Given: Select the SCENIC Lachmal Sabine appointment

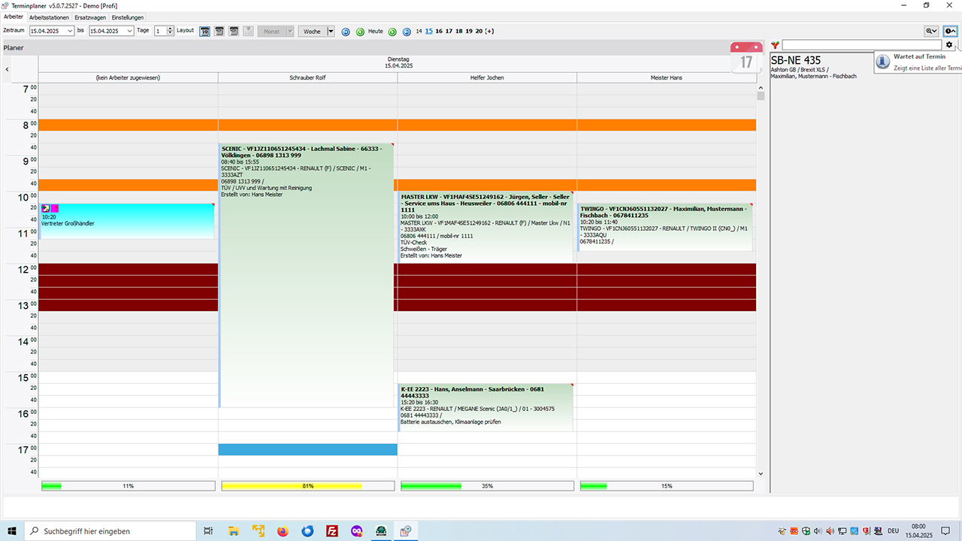Looking at the screenshot, I should (307, 275).
